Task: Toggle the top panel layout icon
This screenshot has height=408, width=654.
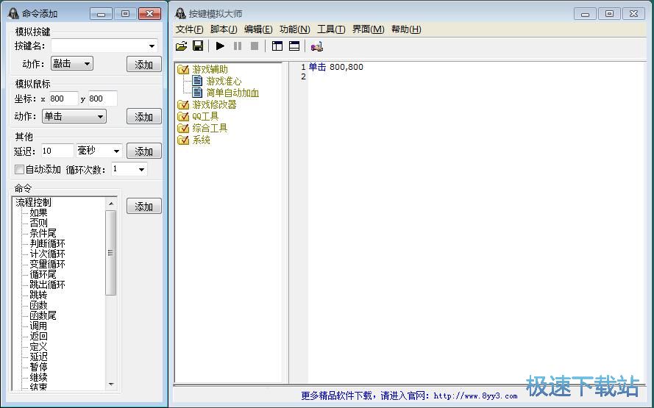Action: coord(294,46)
